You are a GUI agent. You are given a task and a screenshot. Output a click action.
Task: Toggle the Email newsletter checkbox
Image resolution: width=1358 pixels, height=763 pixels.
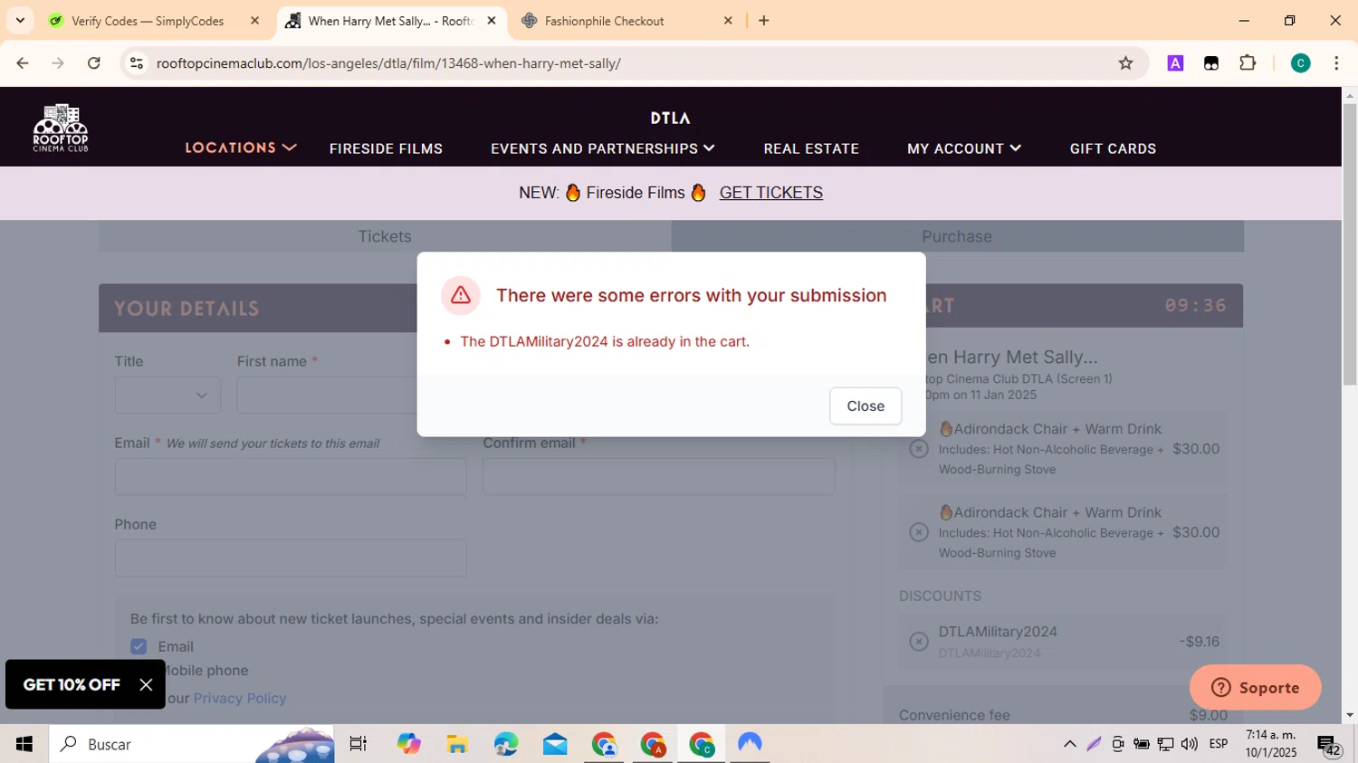[139, 646]
